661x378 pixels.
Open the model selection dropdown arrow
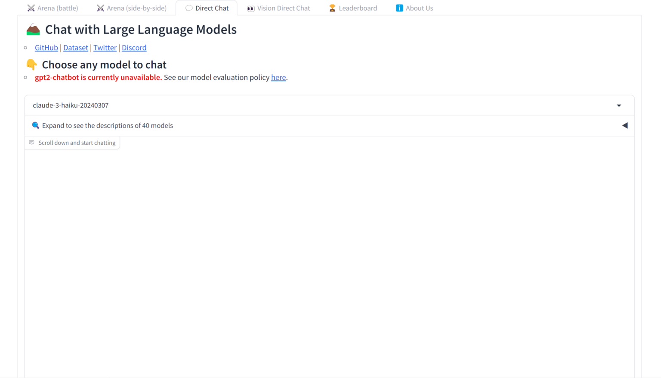619,105
